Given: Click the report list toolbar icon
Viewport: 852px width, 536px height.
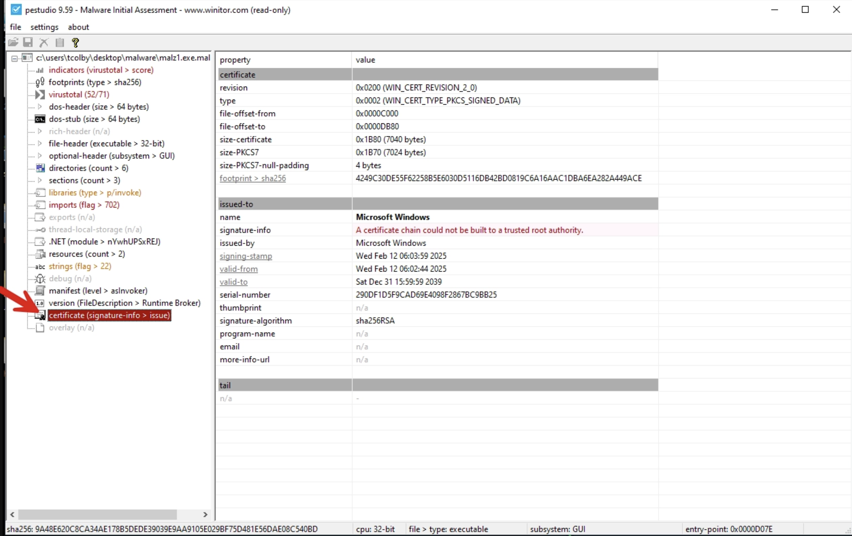Looking at the screenshot, I should click(x=59, y=42).
